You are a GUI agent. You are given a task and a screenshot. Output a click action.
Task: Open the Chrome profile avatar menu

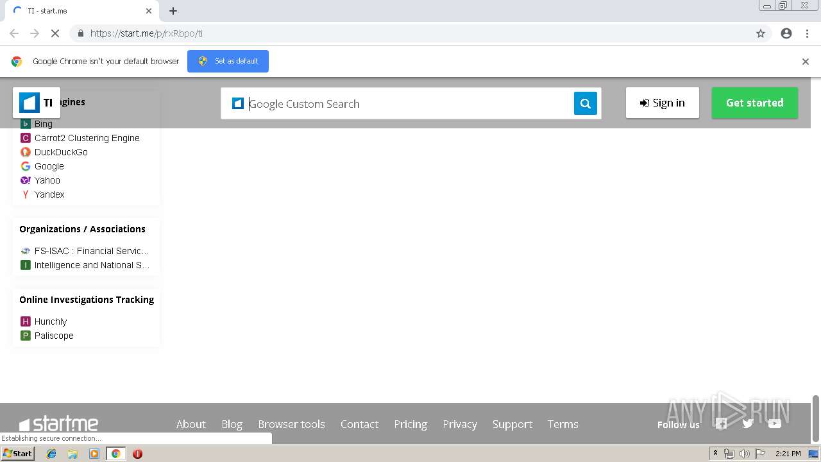[786, 33]
